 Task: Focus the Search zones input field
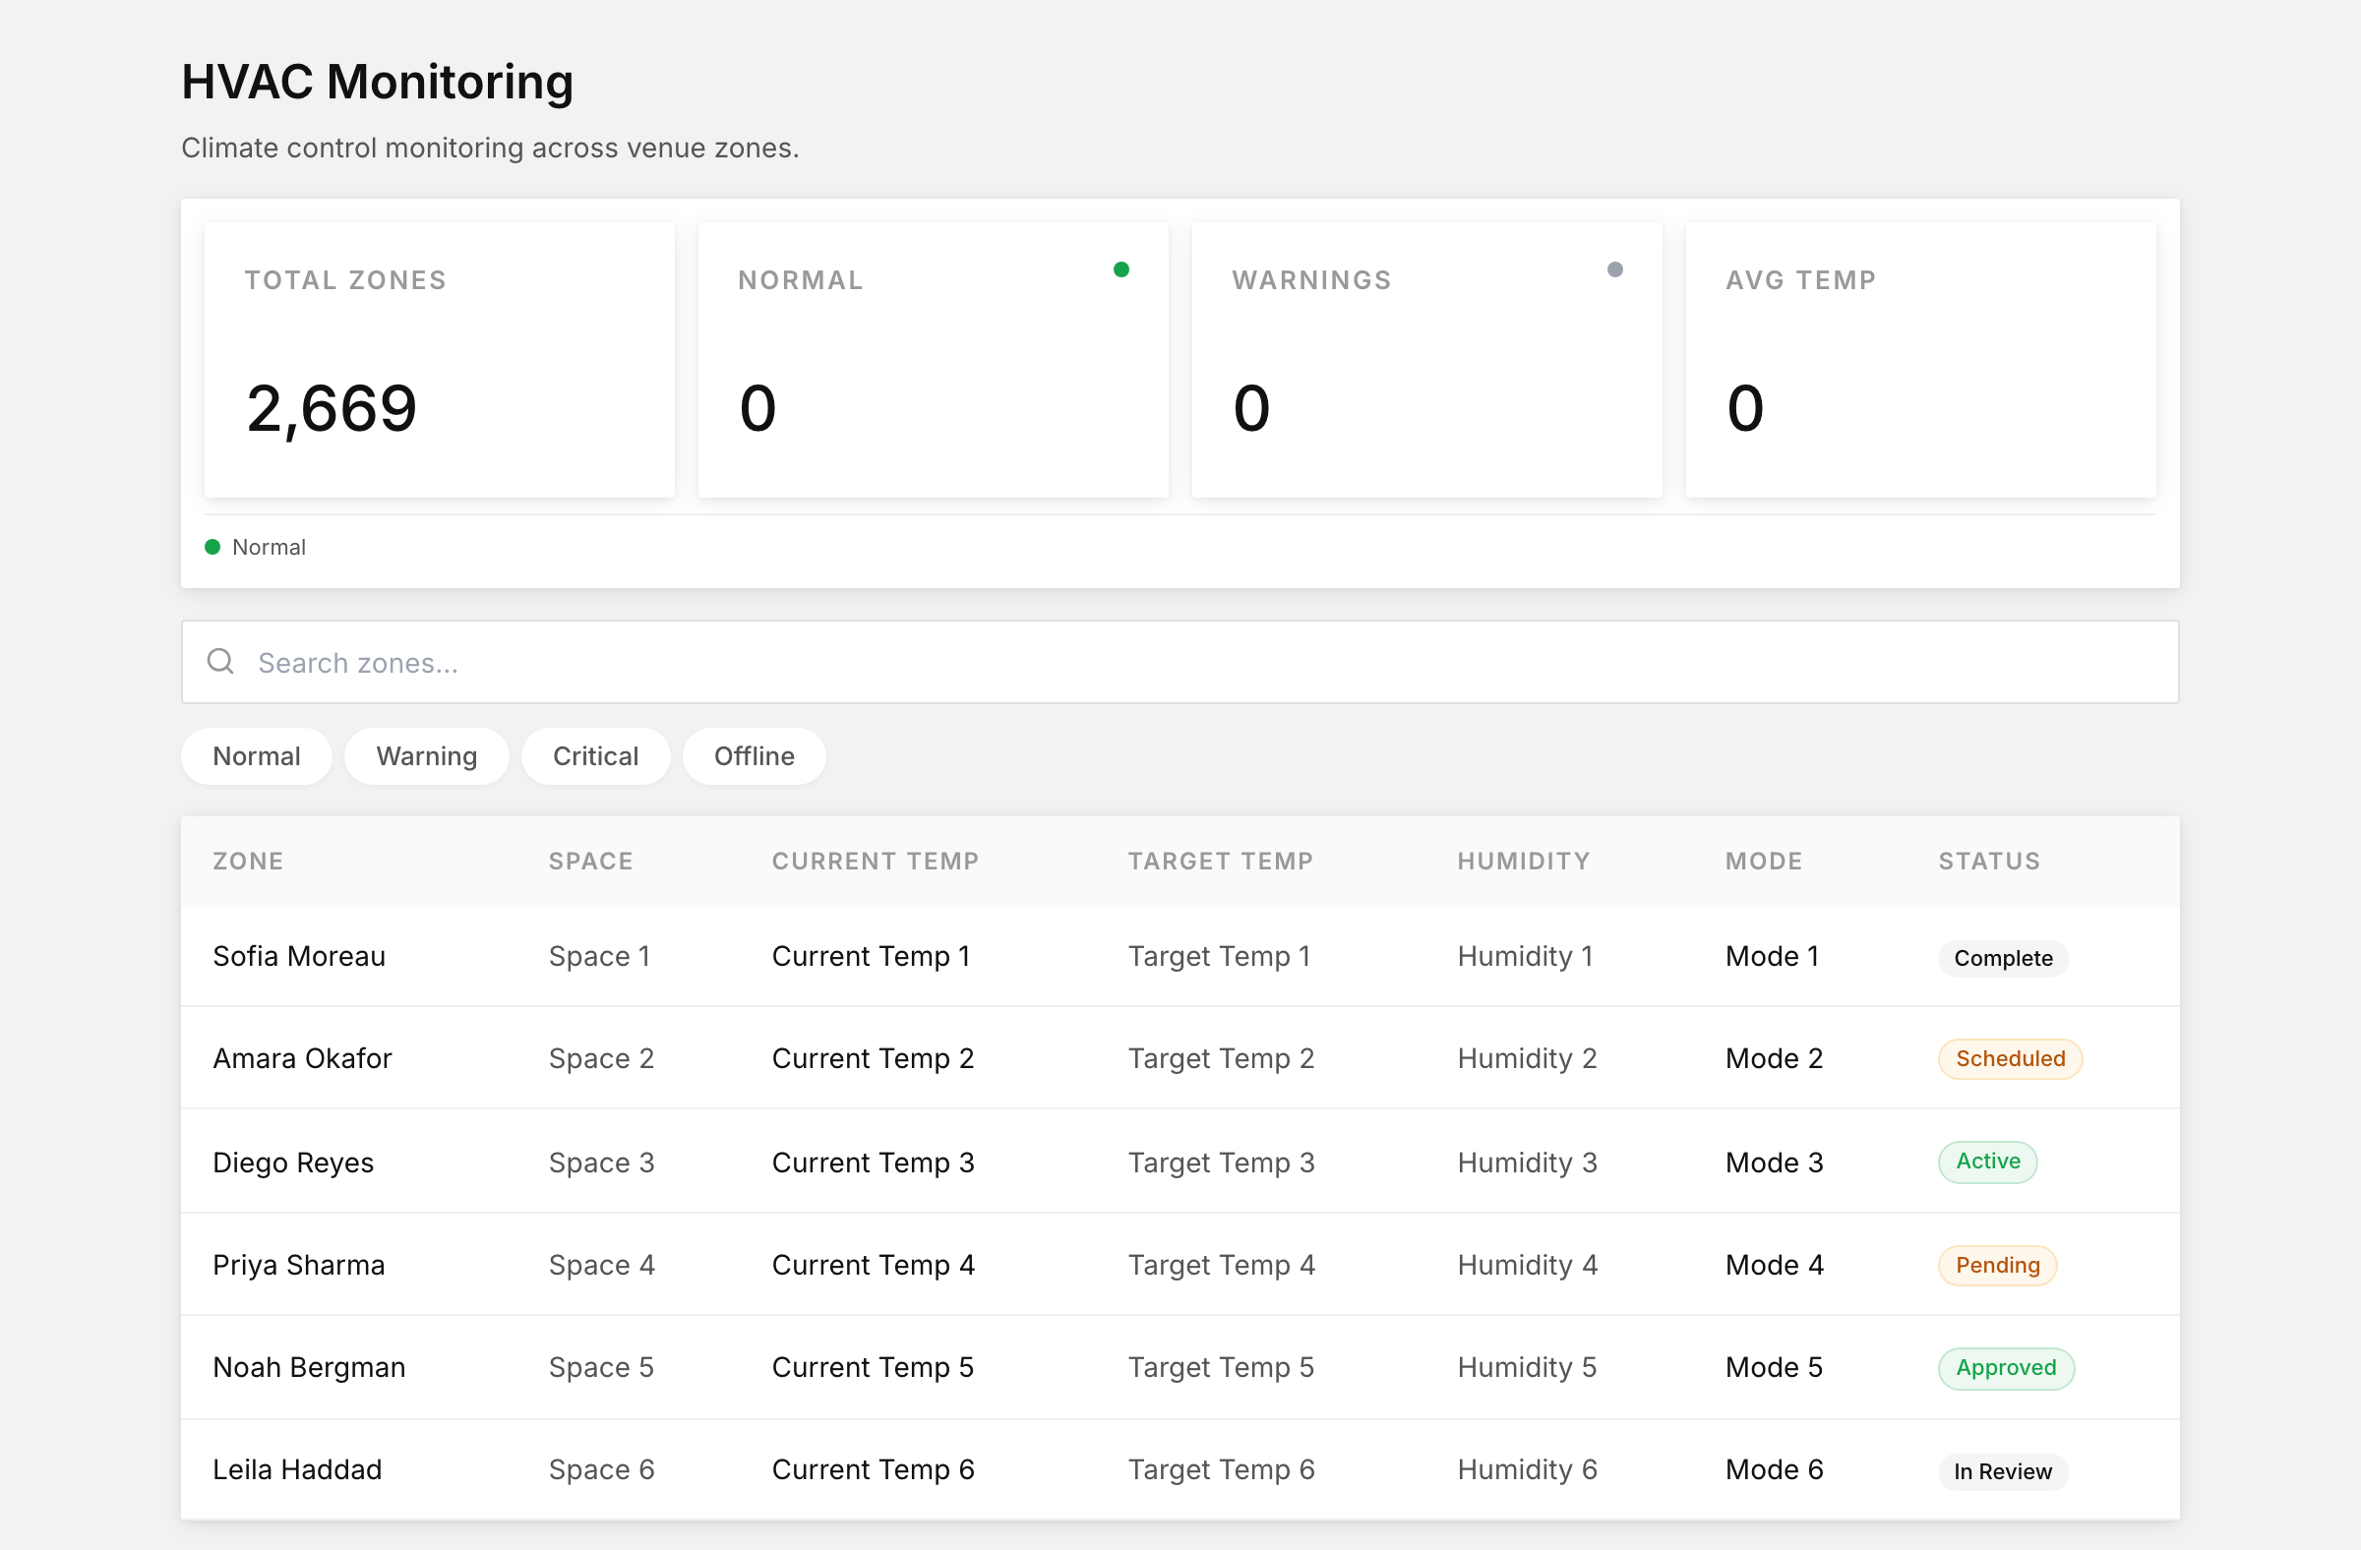(1180, 663)
